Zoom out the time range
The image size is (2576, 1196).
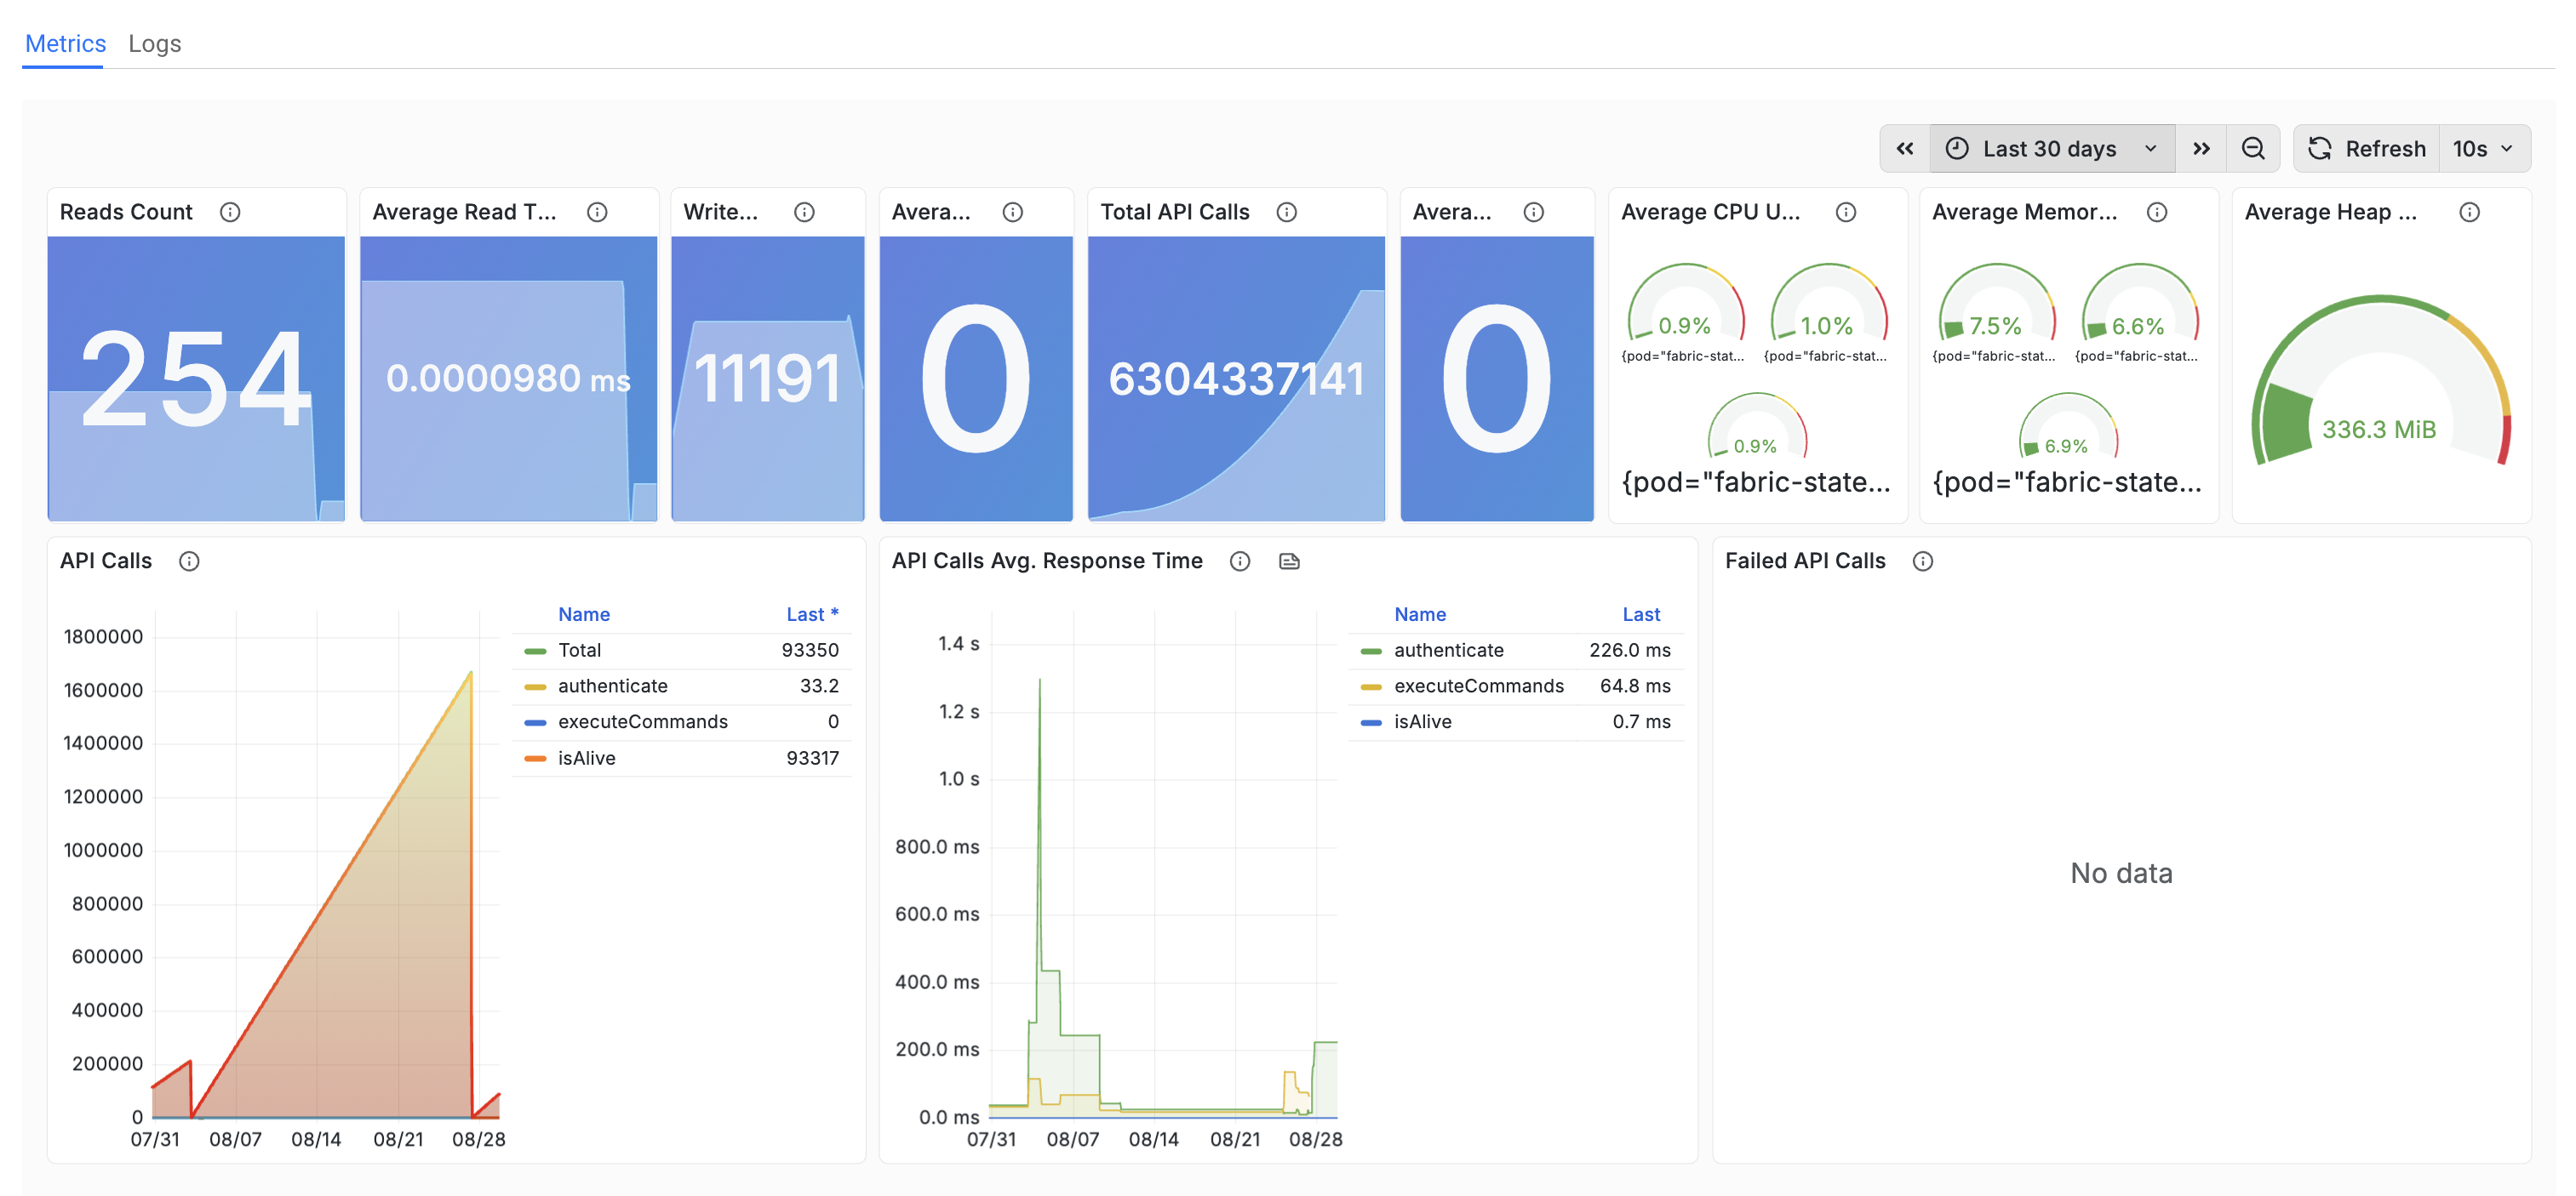coord(2253,149)
